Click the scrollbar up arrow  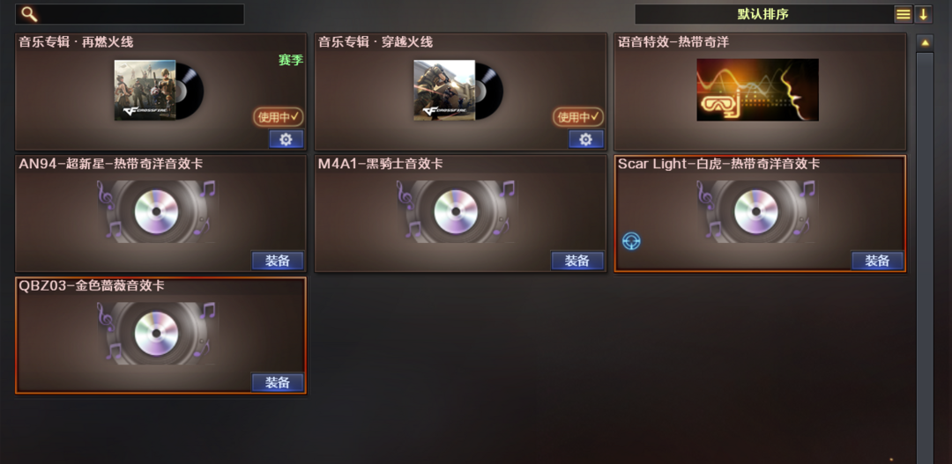tap(925, 42)
